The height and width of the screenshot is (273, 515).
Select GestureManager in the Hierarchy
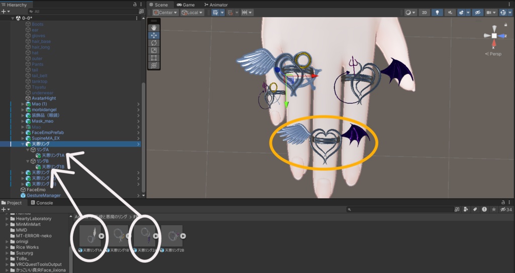click(43, 195)
